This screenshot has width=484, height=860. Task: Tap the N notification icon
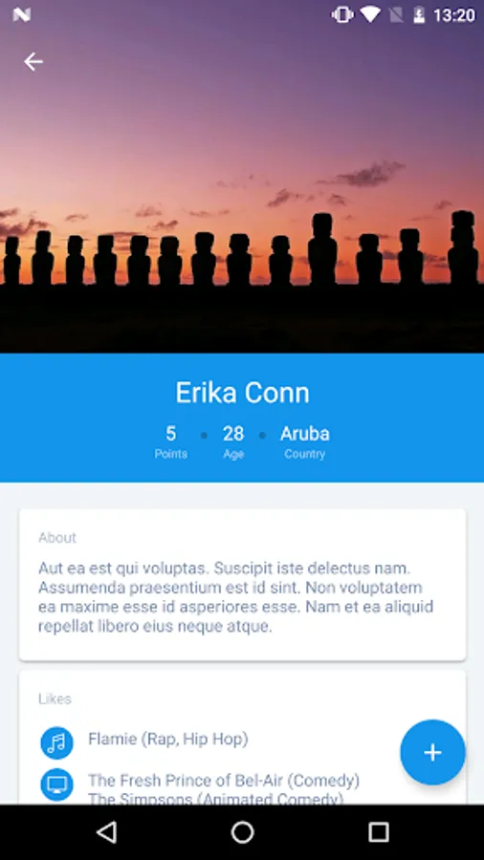pos(21,14)
